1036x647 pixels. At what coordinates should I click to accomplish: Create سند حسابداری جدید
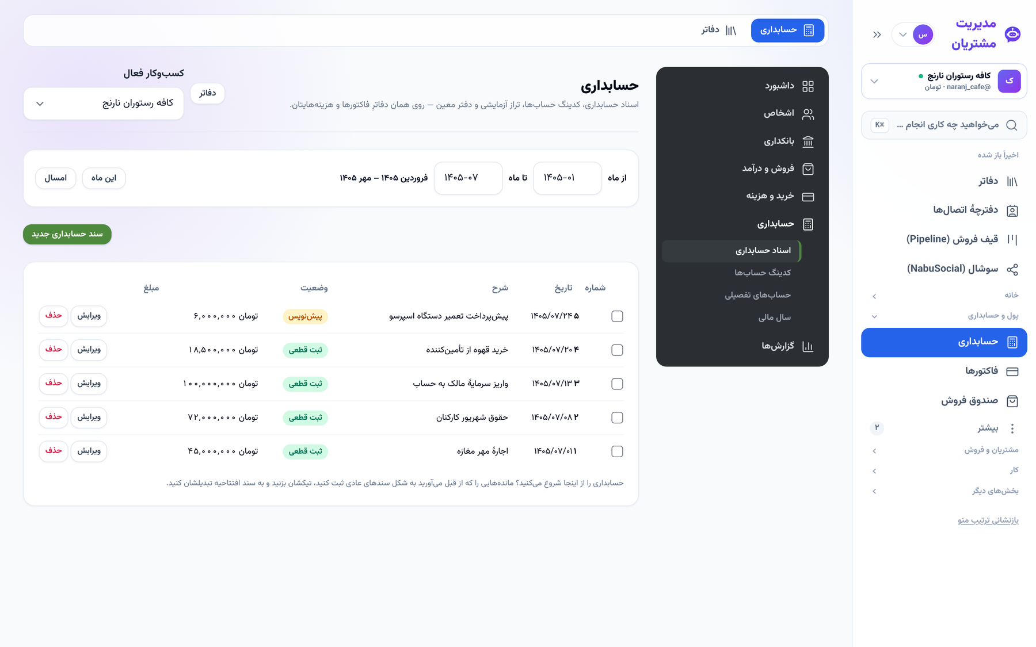point(67,234)
